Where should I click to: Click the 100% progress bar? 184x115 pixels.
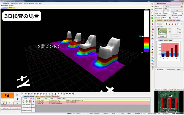(x=11, y=106)
